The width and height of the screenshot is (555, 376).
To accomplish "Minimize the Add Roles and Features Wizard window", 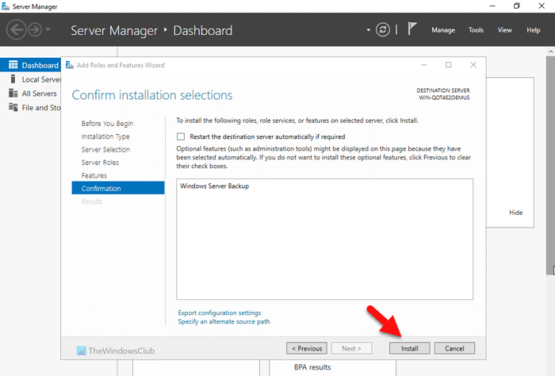I will click(x=424, y=65).
